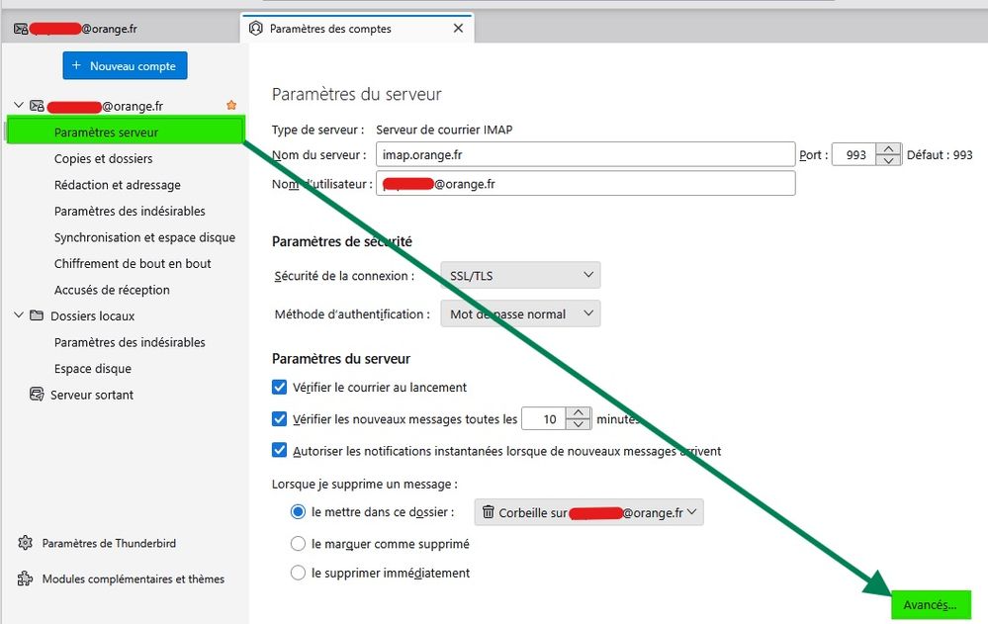Switch to the orange.fr mail tab
This screenshot has height=624, width=988.
tap(120, 29)
